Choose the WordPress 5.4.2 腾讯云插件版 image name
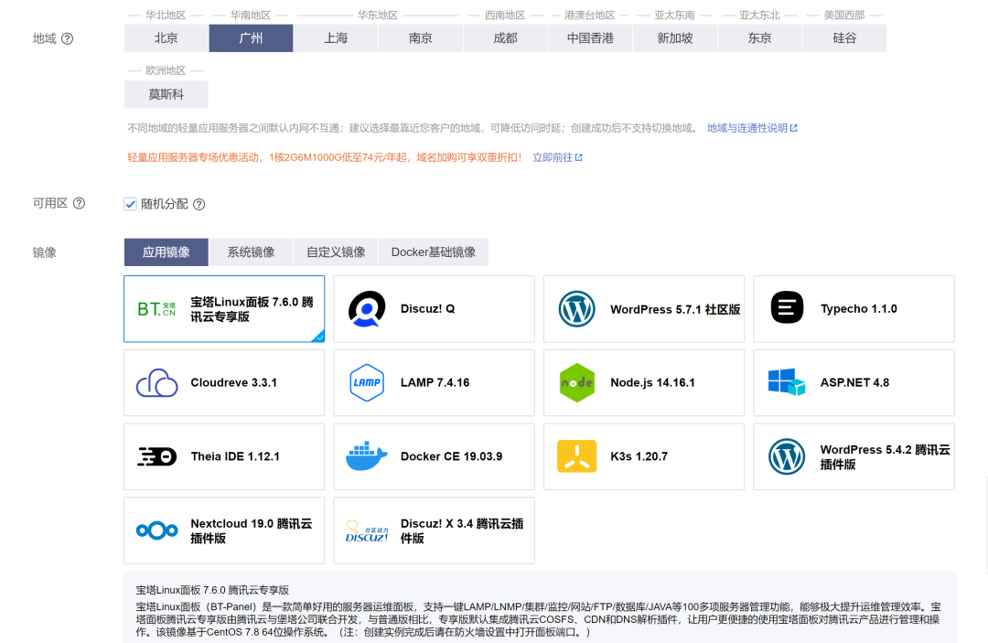The width and height of the screenshot is (988, 643). click(885, 456)
